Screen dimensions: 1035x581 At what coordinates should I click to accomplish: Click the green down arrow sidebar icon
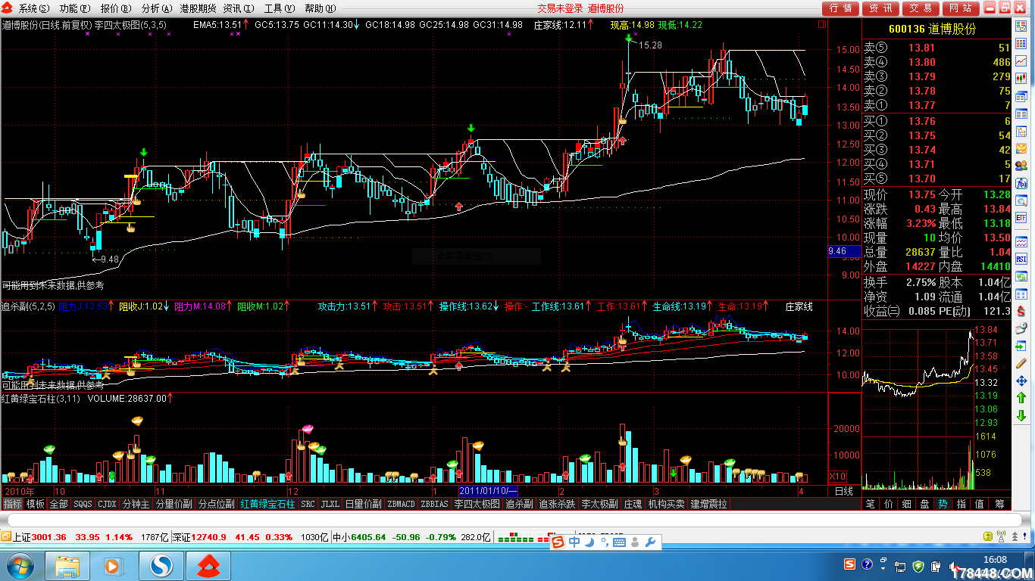1021,415
